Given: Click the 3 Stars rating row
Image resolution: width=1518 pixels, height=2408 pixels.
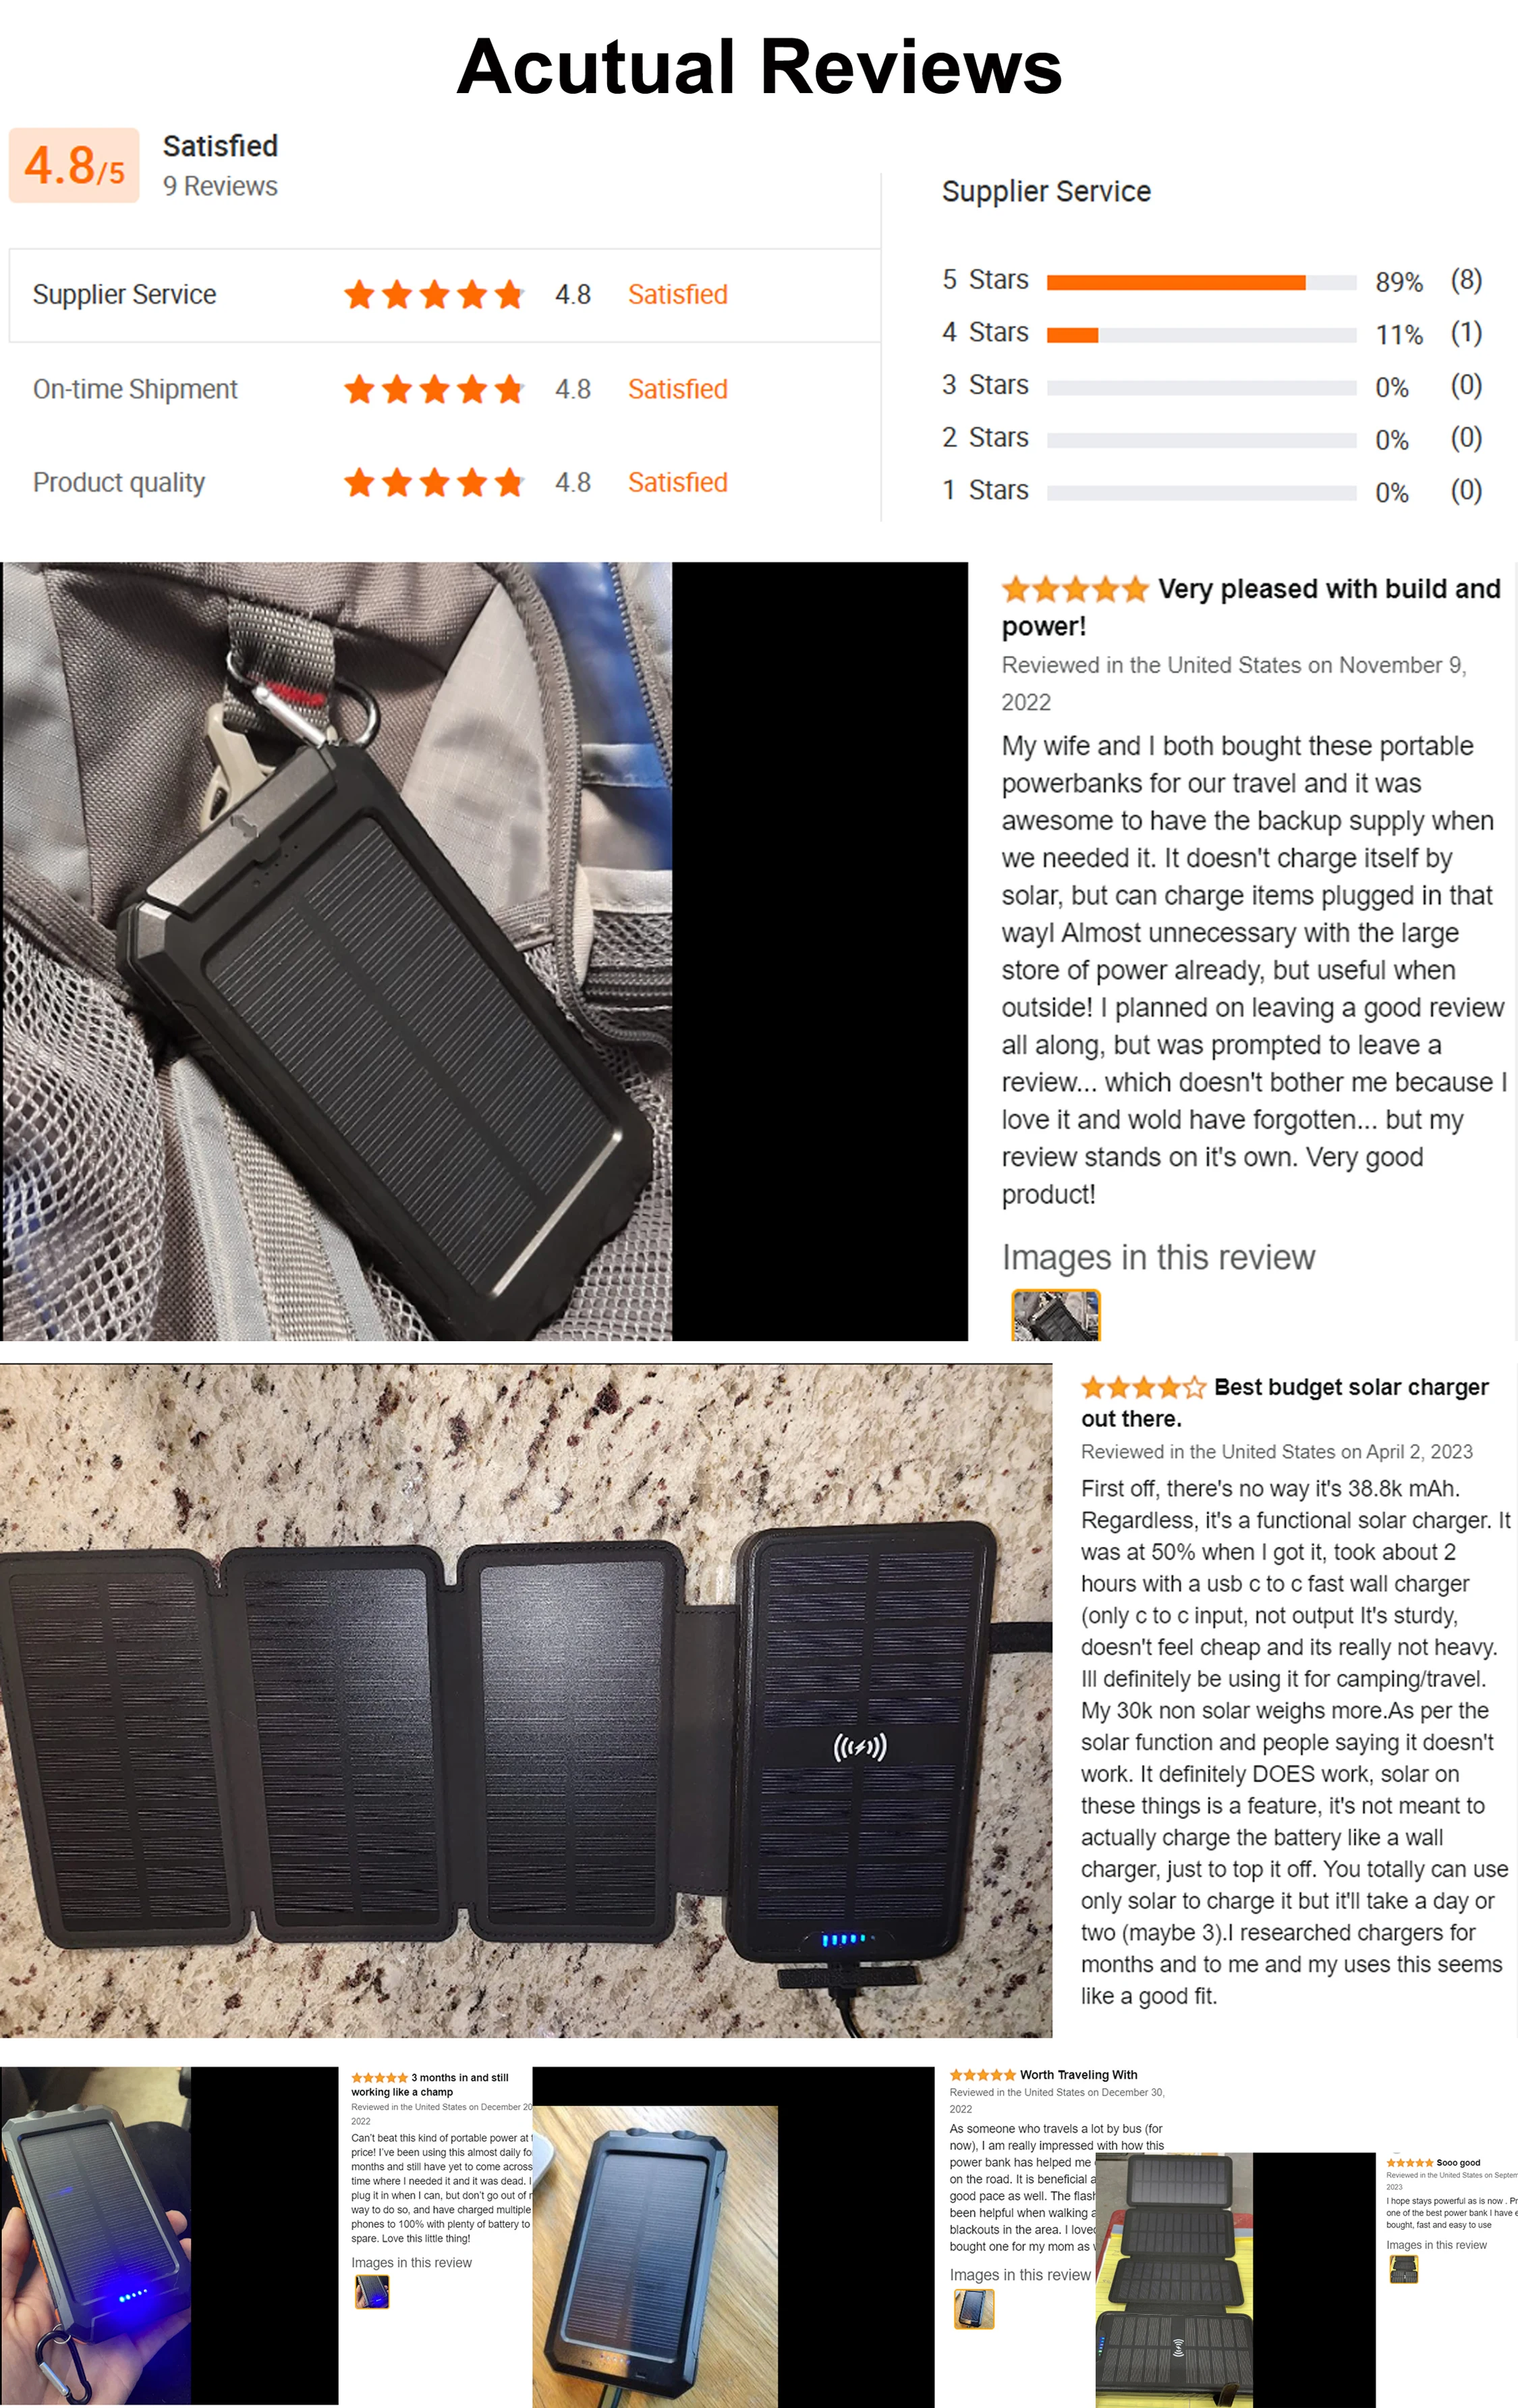Looking at the screenshot, I should 1211,386.
